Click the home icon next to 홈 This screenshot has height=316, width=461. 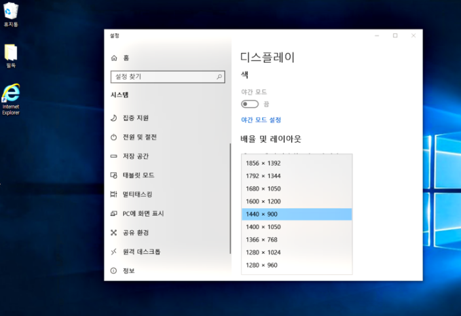click(114, 58)
